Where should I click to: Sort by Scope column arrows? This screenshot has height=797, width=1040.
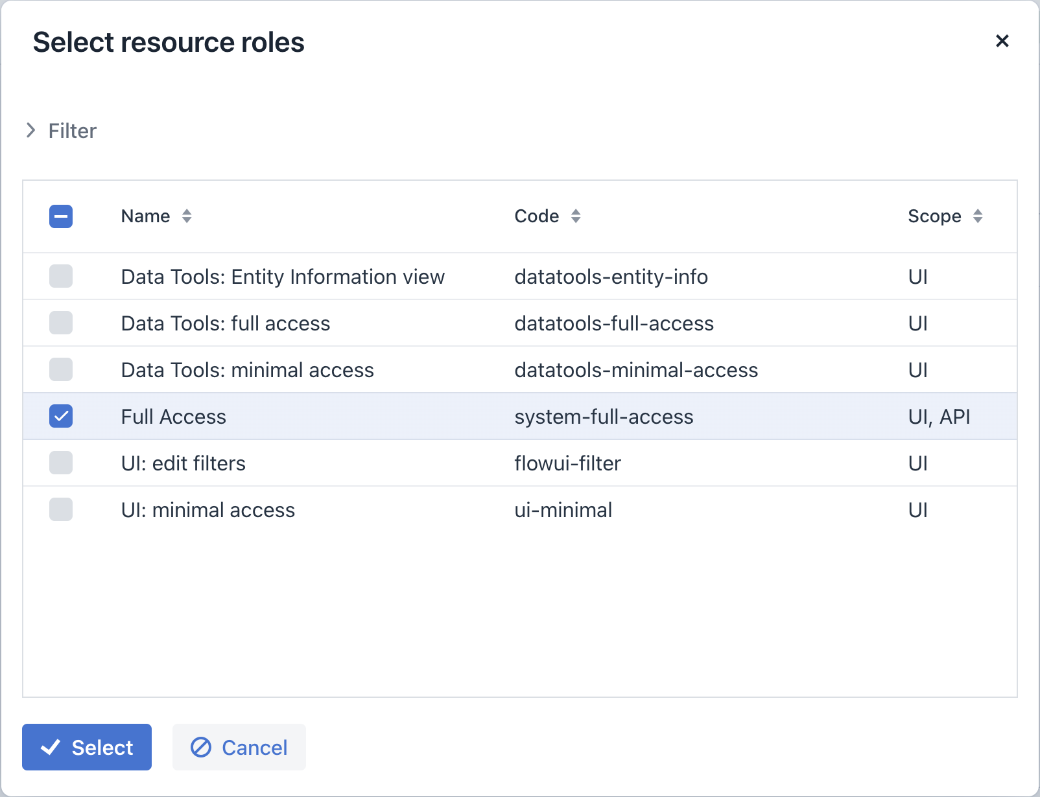(978, 216)
